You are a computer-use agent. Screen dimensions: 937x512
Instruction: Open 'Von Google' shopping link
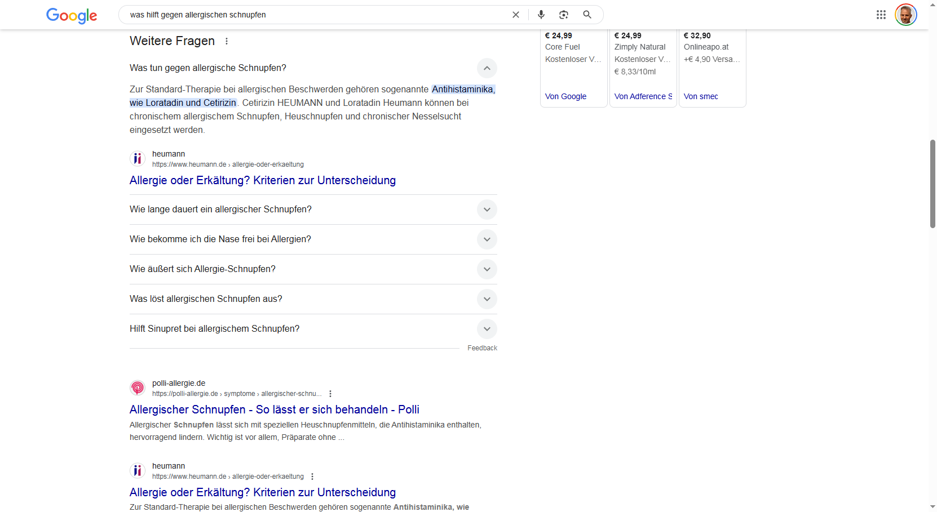tap(565, 96)
